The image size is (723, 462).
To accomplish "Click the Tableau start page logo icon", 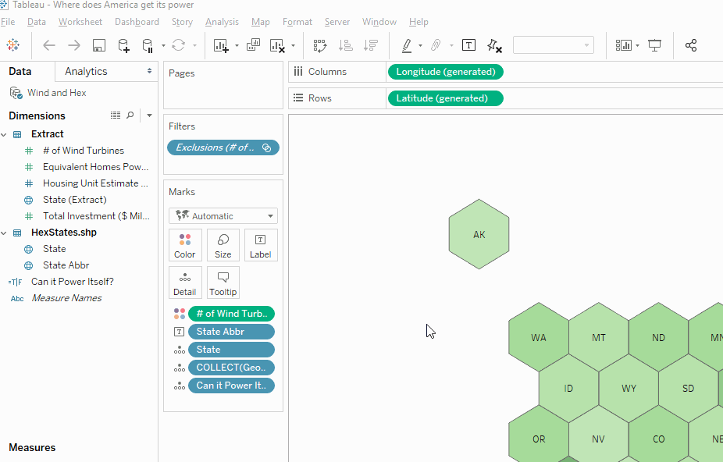I will [13, 45].
